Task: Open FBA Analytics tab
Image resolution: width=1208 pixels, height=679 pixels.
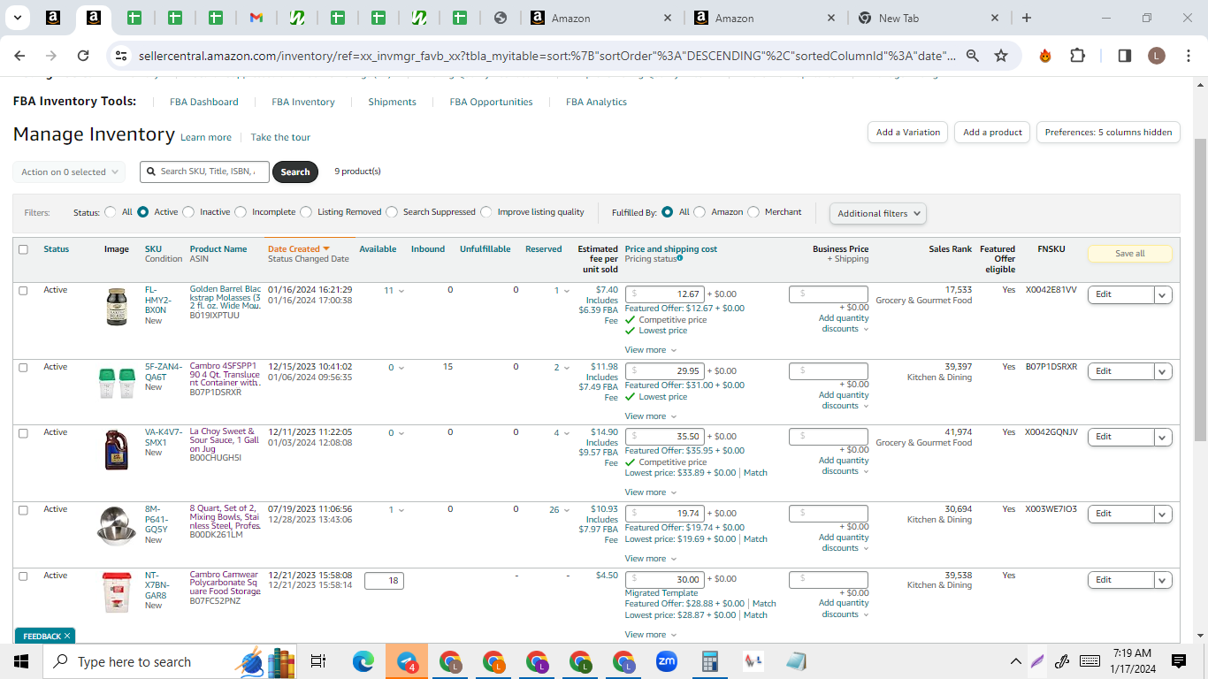Action: tap(596, 102)
